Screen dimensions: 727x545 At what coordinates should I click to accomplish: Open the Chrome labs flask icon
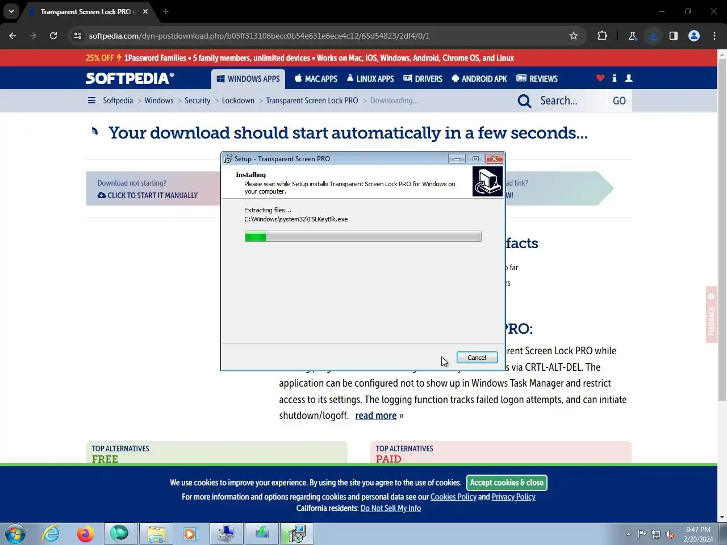[x=632, y=36]
